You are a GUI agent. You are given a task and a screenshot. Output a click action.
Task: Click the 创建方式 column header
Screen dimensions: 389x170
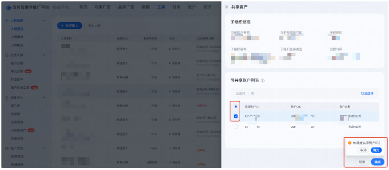[x=122, y=39]
